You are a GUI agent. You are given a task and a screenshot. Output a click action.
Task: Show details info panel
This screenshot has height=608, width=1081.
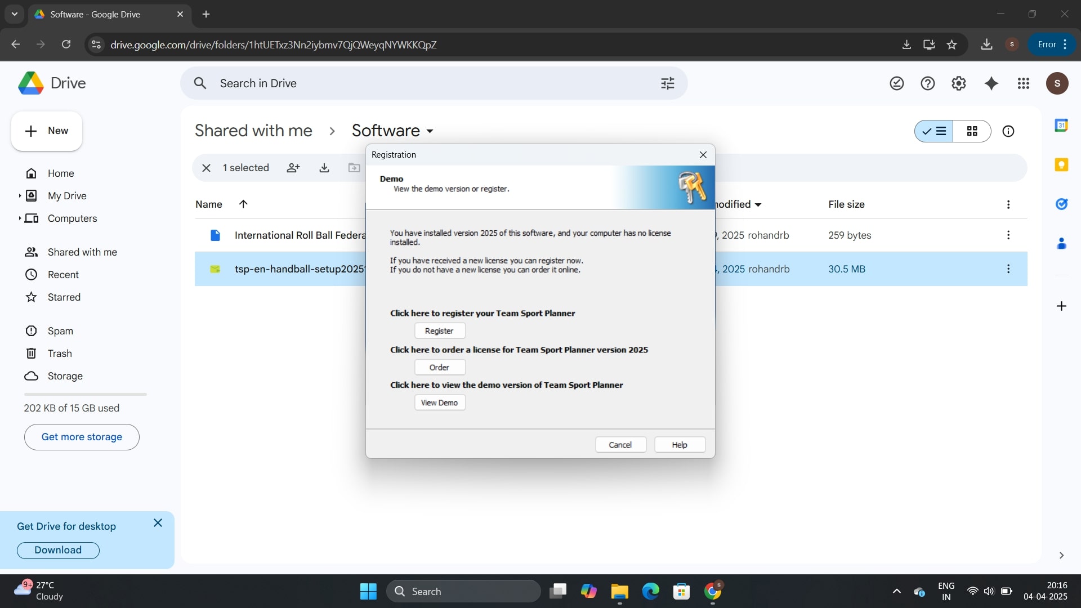pyautogui.click(x=1008, y=131)
